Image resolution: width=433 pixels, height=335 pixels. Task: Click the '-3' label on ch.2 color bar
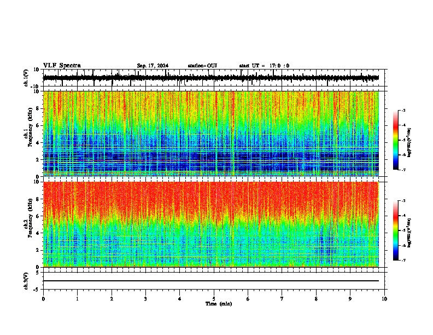(x=403, y=201)
